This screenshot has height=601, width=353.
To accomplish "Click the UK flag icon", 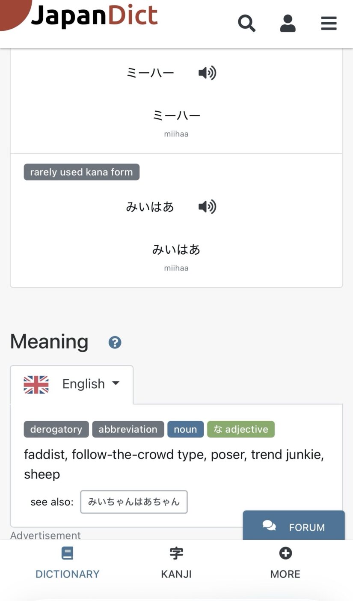I will coord(36,384).
